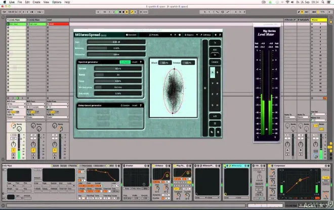Launch the green main keys clip

coord(16,24)
